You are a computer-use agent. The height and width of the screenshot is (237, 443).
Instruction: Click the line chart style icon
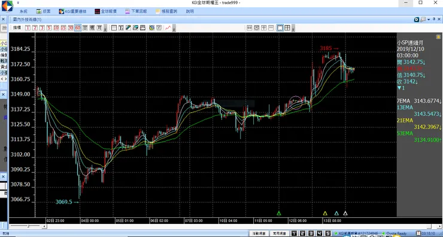point(168,28)
